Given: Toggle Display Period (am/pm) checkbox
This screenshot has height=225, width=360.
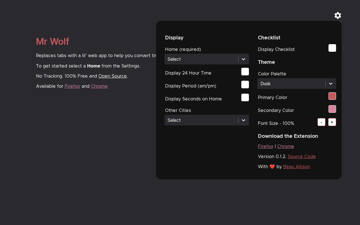Looking at the screenshot, I should tap(245, 85).
